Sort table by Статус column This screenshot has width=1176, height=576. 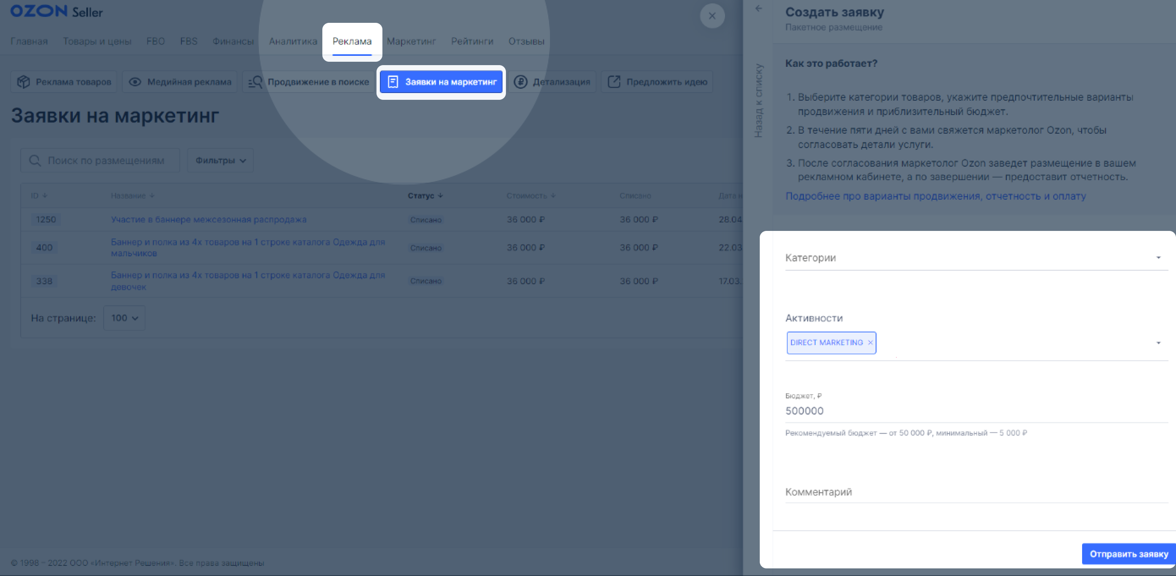(x=425, y=196)
